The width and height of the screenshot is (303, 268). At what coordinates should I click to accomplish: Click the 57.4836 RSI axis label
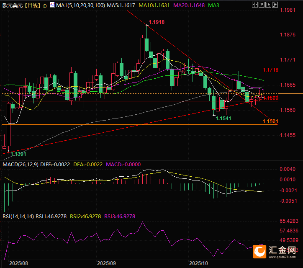click(289, 231)
